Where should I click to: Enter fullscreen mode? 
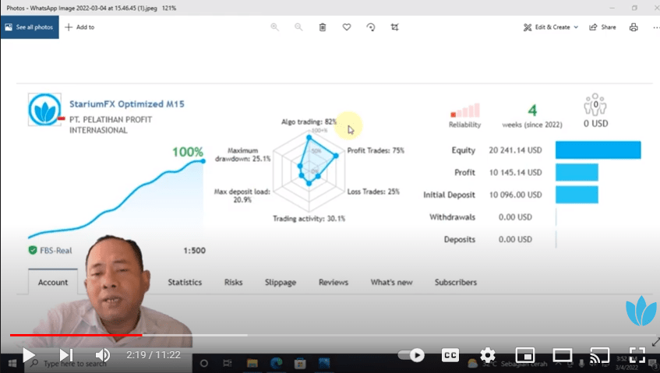[637, 355]
